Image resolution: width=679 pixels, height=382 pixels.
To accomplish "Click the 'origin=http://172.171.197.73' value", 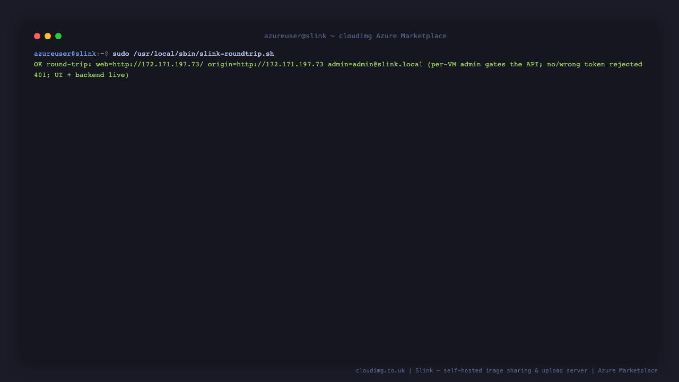I will [x=266, y=64].
